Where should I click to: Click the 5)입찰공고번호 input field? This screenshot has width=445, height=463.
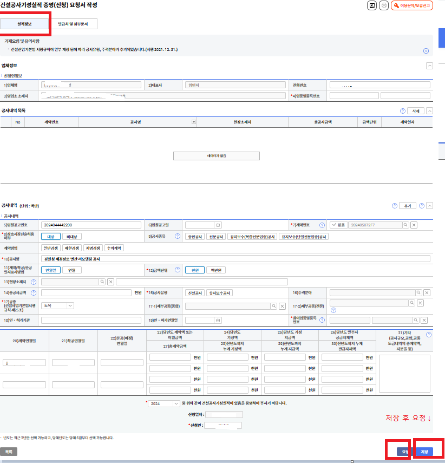pos(91,225)
